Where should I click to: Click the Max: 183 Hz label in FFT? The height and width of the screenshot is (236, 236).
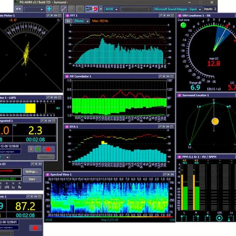100,21
